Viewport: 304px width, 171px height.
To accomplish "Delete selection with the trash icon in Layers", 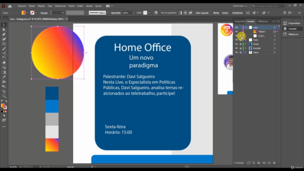I will (x=274, y=163).
